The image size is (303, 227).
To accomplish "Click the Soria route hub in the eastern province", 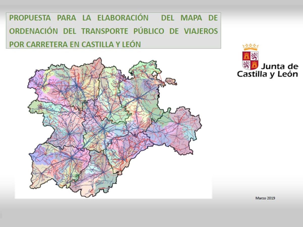I will pos(178,124).
